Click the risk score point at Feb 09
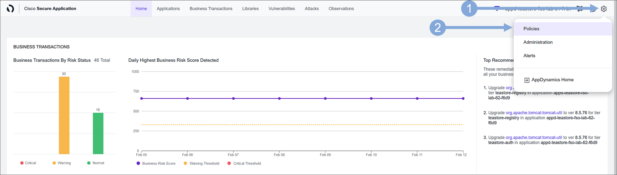The width and height of the screenshot is (617, 175). click(325, 98)
